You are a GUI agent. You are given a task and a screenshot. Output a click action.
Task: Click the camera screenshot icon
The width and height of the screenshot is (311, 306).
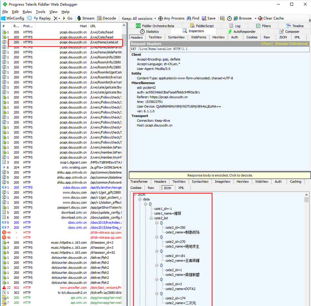(222, 18)
